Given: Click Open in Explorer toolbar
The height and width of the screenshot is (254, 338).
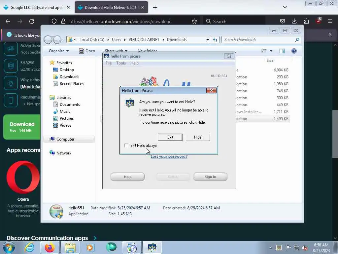Looking at the screenshot, I should (87, 51).
